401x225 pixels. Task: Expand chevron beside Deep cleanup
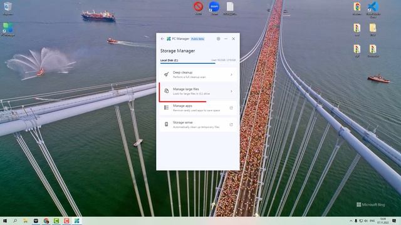231,74
